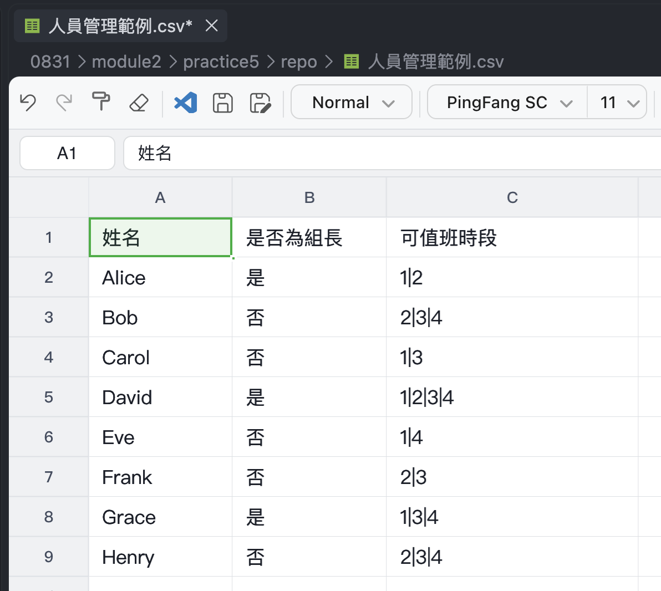Click breadcrumb file 人員管理範例.csv

(435, 62)
